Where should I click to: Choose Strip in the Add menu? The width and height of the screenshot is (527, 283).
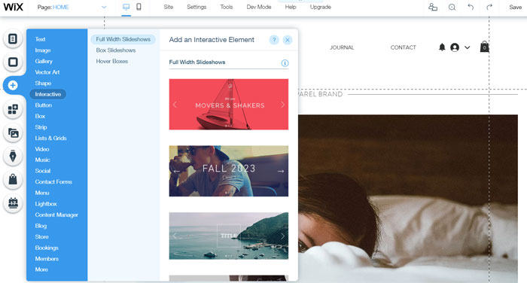41,127
